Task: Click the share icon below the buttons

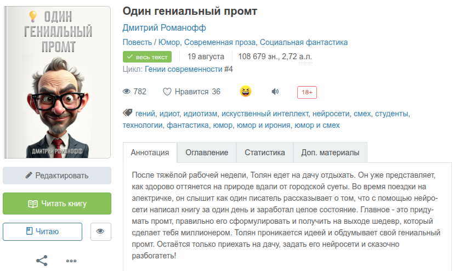Action: click(x=42, y=261)
